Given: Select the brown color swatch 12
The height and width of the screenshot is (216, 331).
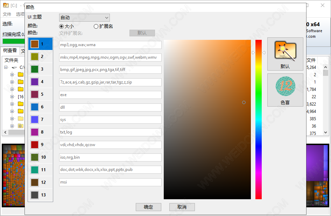Looking at the screenshot, I should click(35, 182).
